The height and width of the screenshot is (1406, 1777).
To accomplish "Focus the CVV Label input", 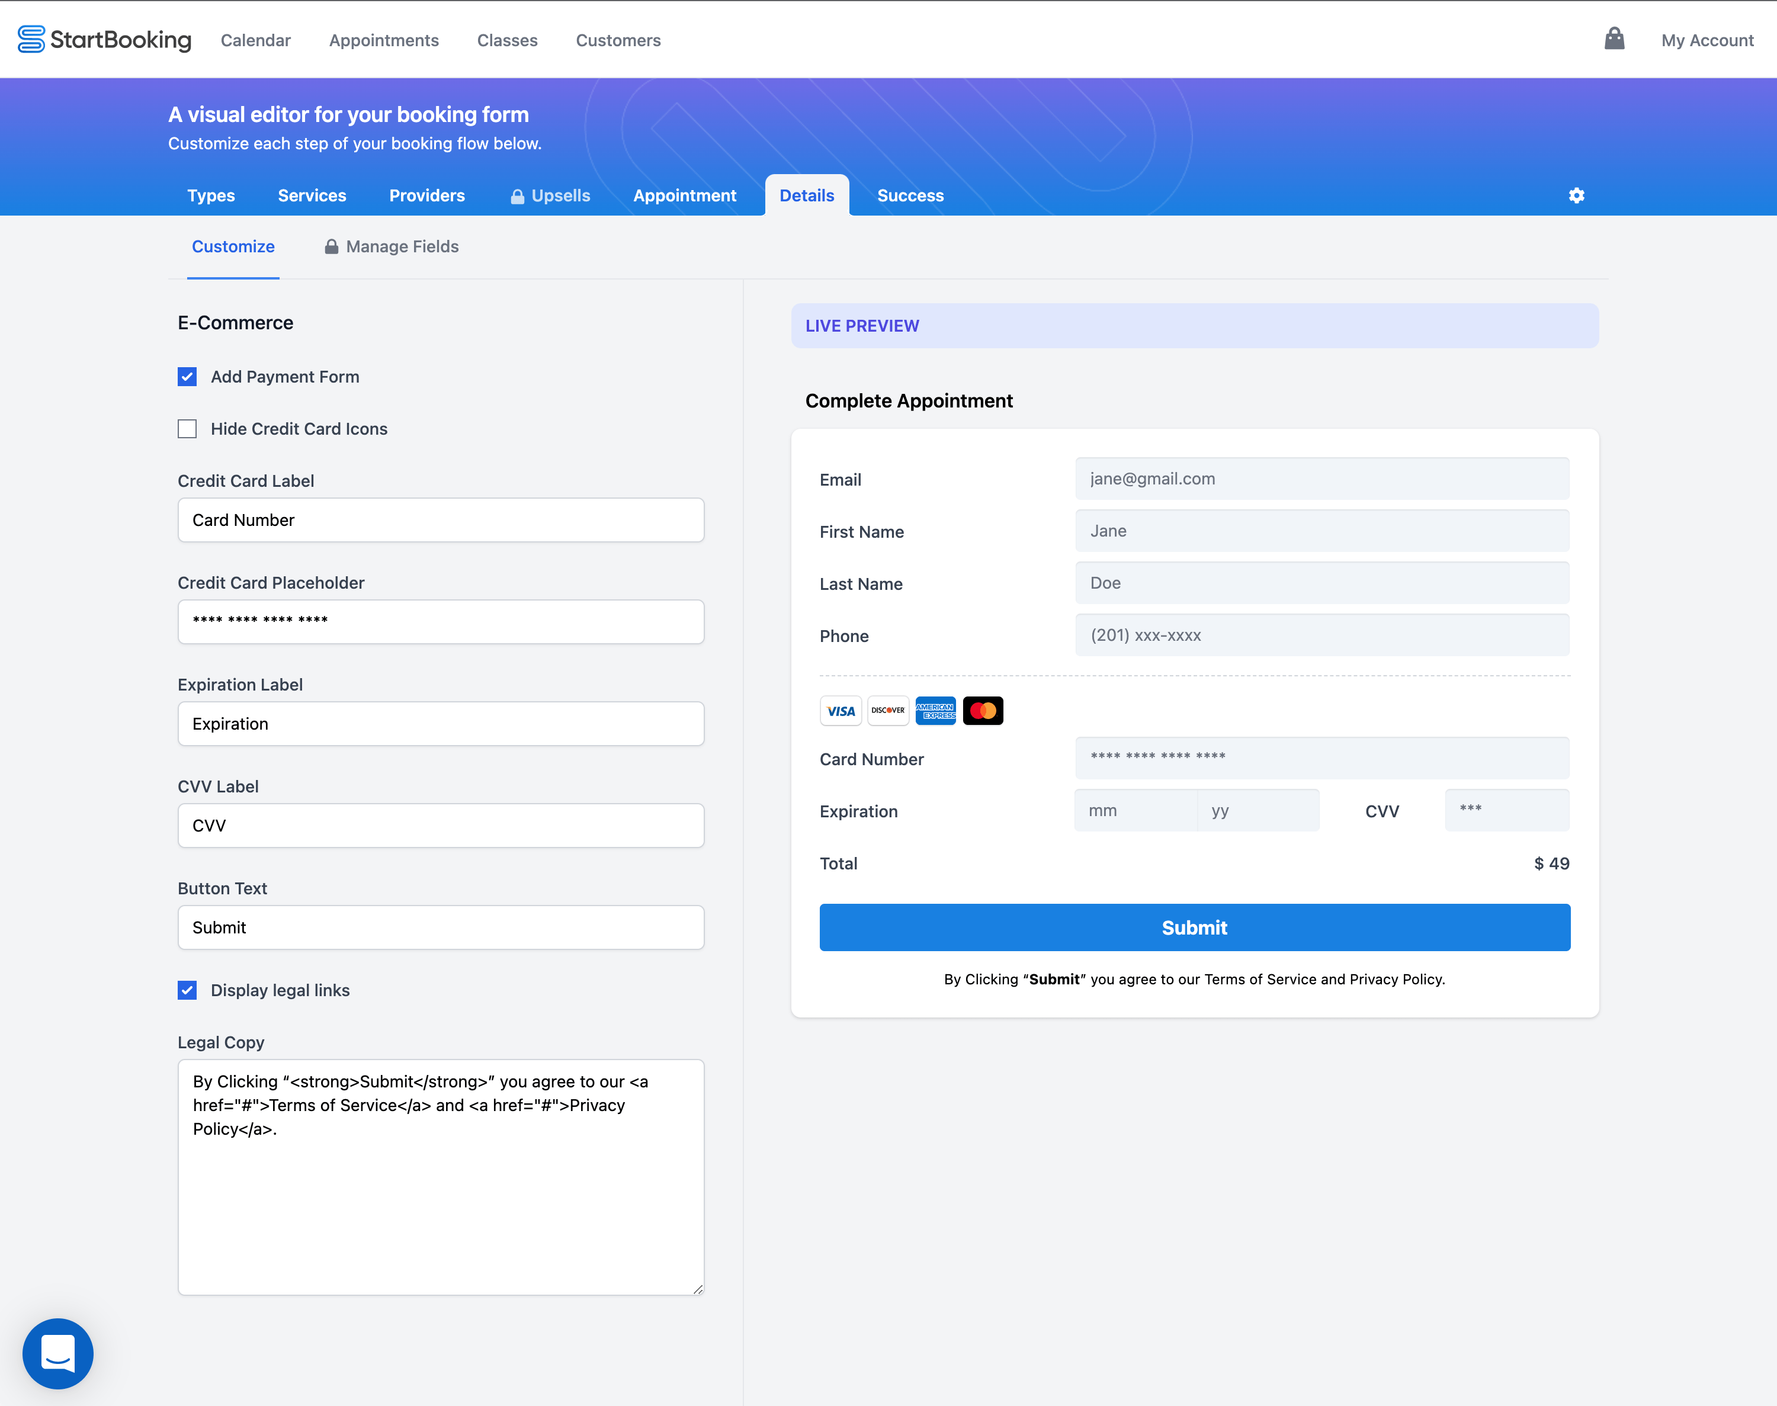I will pyautogui.click(x=440, y=826).
